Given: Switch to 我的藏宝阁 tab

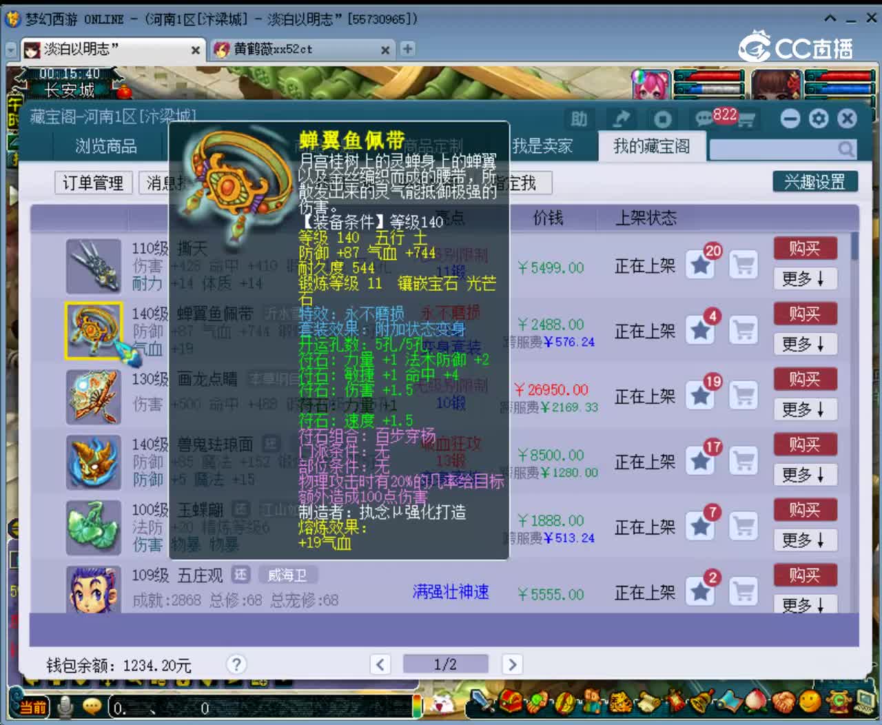Looking at the screenshot, I should pyautogui.click(x=651, y=146).
